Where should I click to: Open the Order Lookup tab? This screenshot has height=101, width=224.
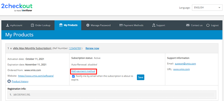coord(41,25)
